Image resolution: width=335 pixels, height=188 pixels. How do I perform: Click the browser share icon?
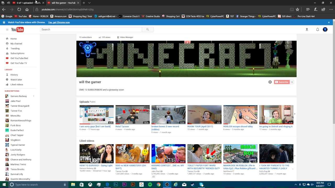pyautogui.click(x=323, y=9)
